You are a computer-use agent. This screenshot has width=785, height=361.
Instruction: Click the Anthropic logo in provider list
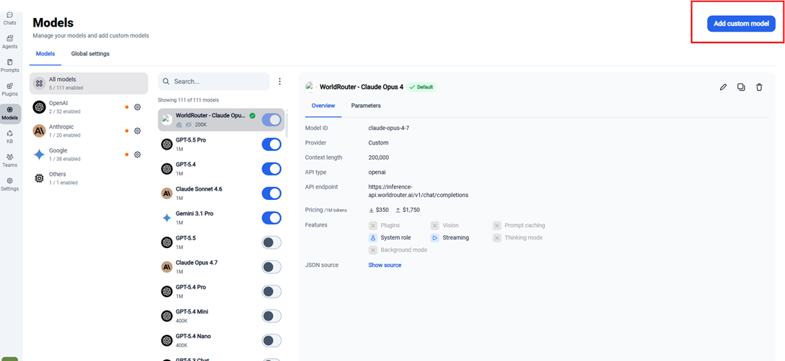(x=39, y=131)
